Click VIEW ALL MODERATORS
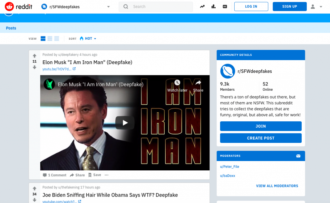Viewport: 330px width, 203px height. tap(277, 186)
